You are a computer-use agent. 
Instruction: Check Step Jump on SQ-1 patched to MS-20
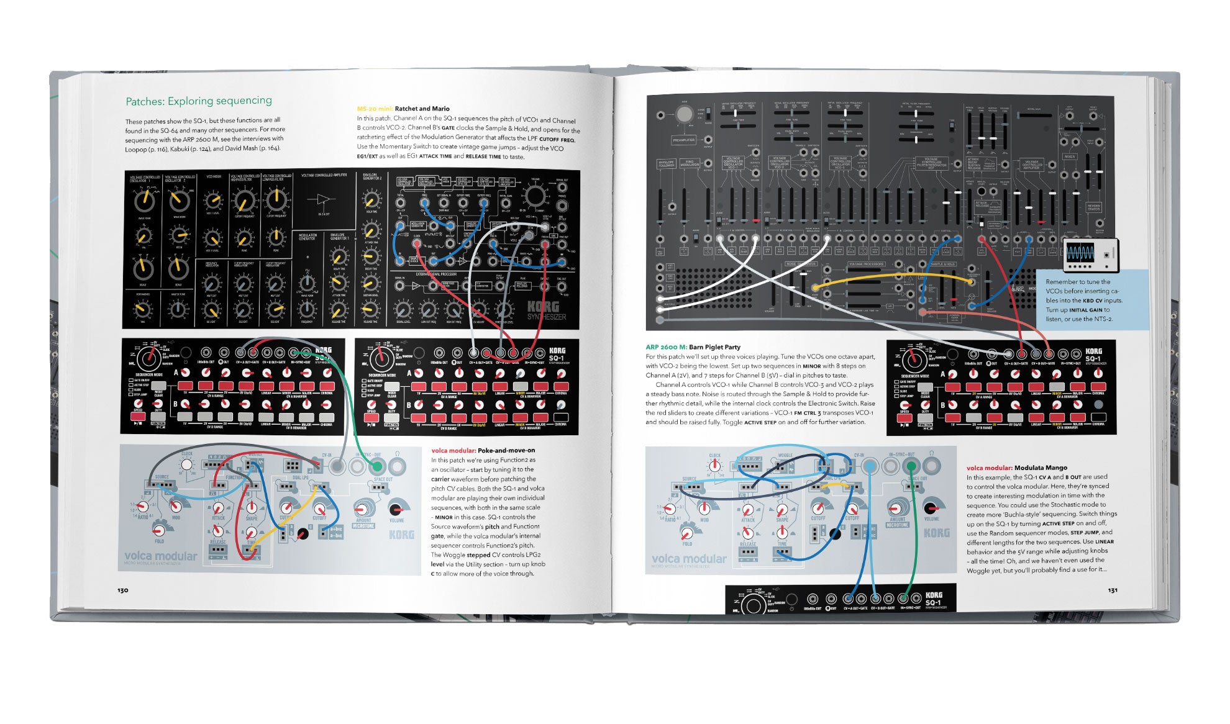[x=363, y=396]
